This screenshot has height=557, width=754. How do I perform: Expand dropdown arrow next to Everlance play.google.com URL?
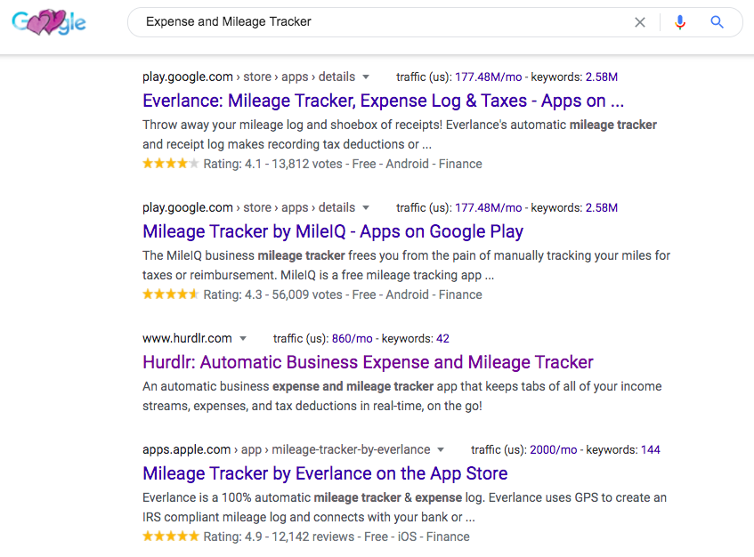point(366,77)
